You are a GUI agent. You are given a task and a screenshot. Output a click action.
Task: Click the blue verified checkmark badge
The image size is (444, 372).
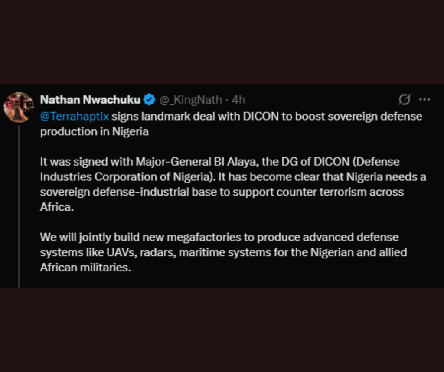point(149,100)
